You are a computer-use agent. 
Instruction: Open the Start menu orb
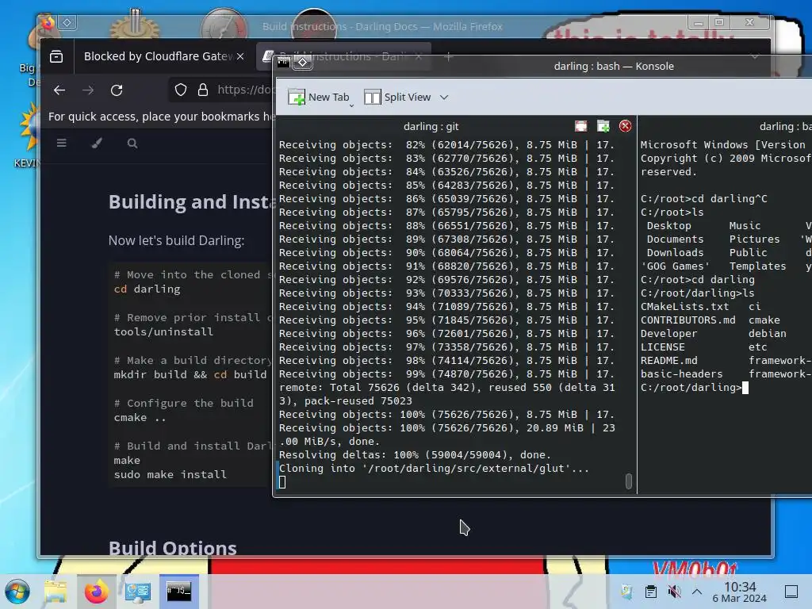pos(17,592)
